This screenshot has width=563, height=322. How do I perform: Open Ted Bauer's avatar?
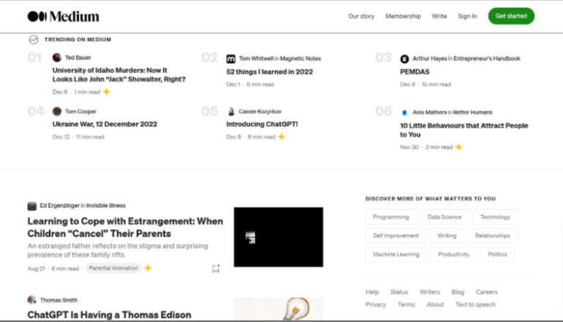(56, 57)
